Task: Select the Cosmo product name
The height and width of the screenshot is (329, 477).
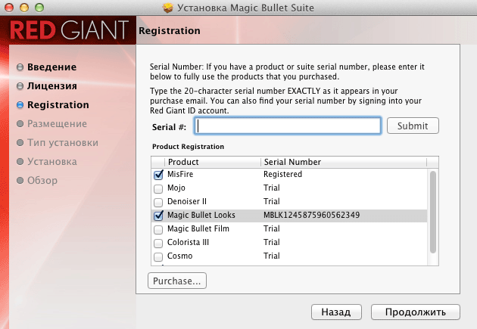Action: point(179,256)
